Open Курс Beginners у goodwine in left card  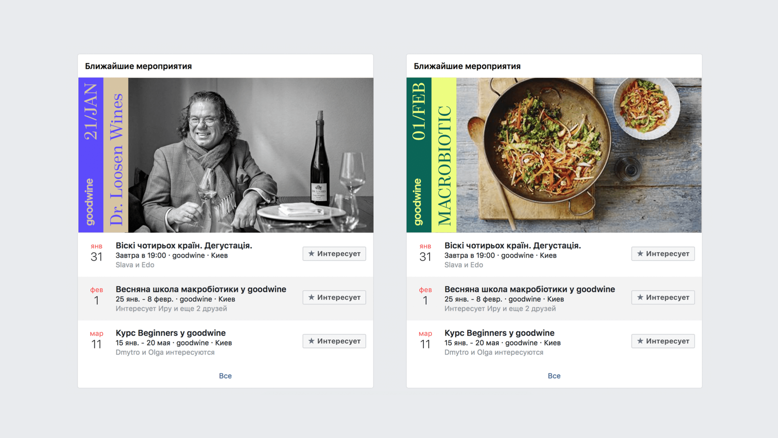tap(171, 333)
